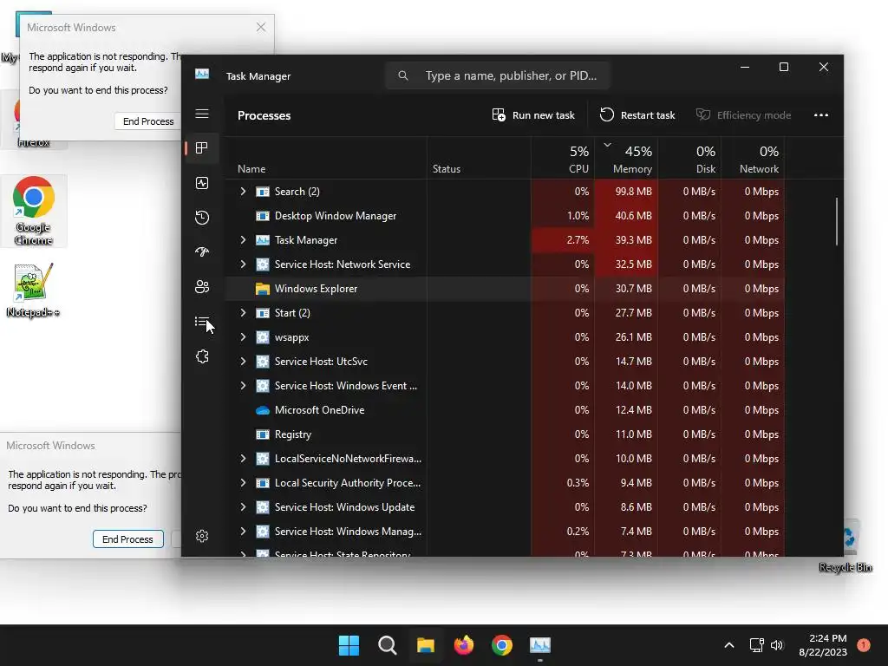
Task: Click the 99.8 MB memory value for Search
Action: [633, 192]
